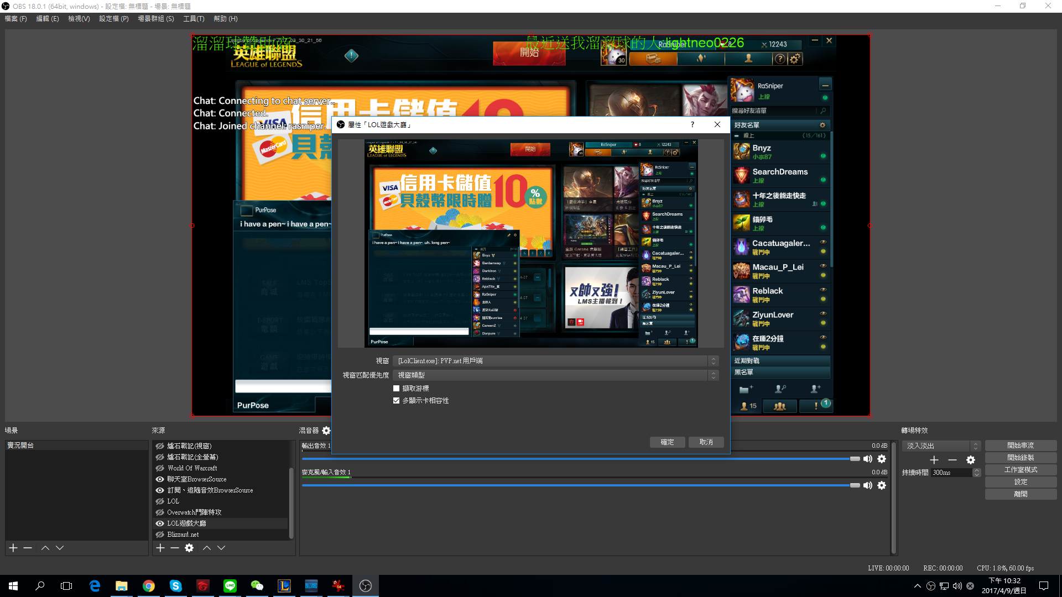Click the mixer panel vertical scrollbar
Image resolution: width=1062 pixels, height=597 pixels.
pyautogui.click(x=894, y=498)
